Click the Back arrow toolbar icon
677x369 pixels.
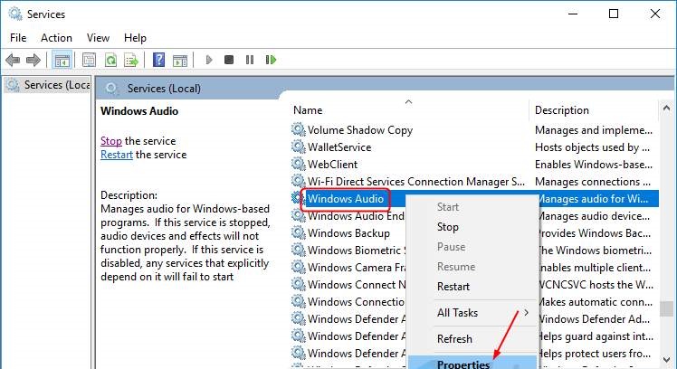pyautogui.click(x=13, y=60)
